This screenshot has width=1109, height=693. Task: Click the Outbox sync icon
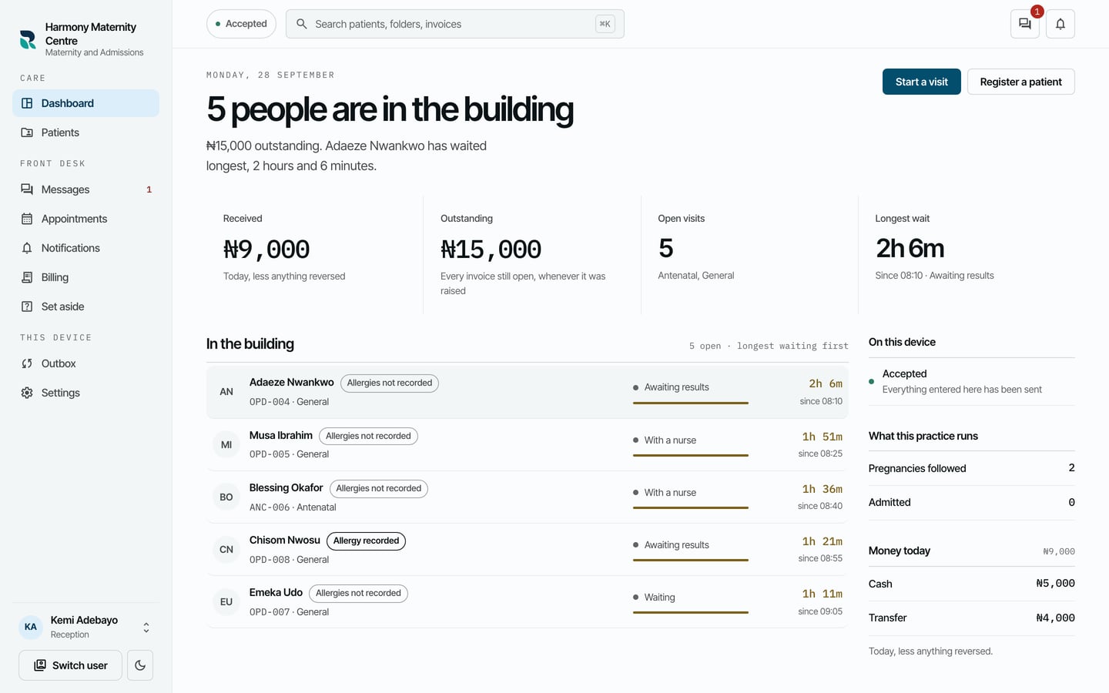(27, 363)
